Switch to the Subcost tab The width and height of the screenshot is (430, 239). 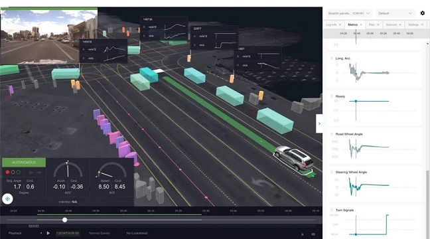pyautogui.click(x=391, y=25)
